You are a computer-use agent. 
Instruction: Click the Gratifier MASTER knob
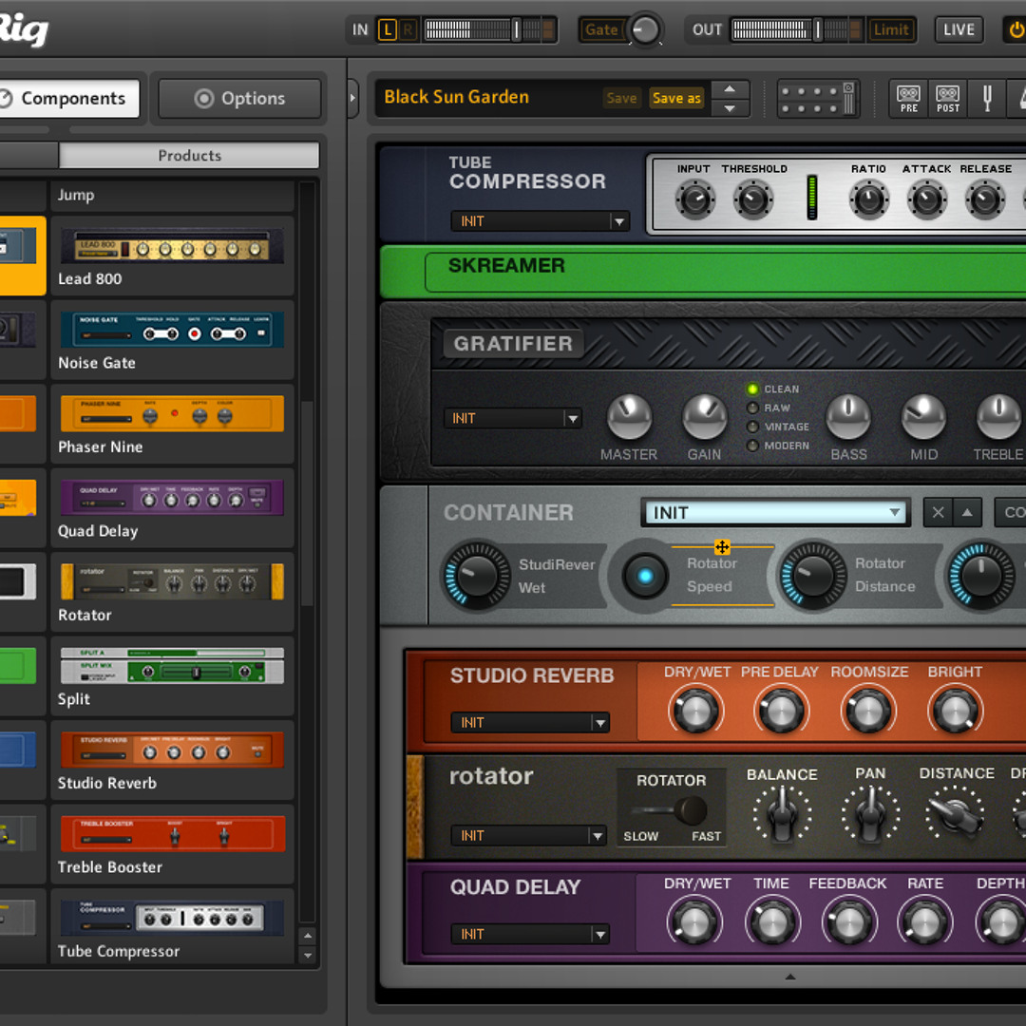pos(629,417)
